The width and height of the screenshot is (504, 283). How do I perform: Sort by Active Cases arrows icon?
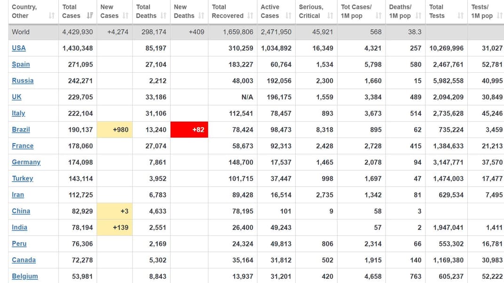288,16
